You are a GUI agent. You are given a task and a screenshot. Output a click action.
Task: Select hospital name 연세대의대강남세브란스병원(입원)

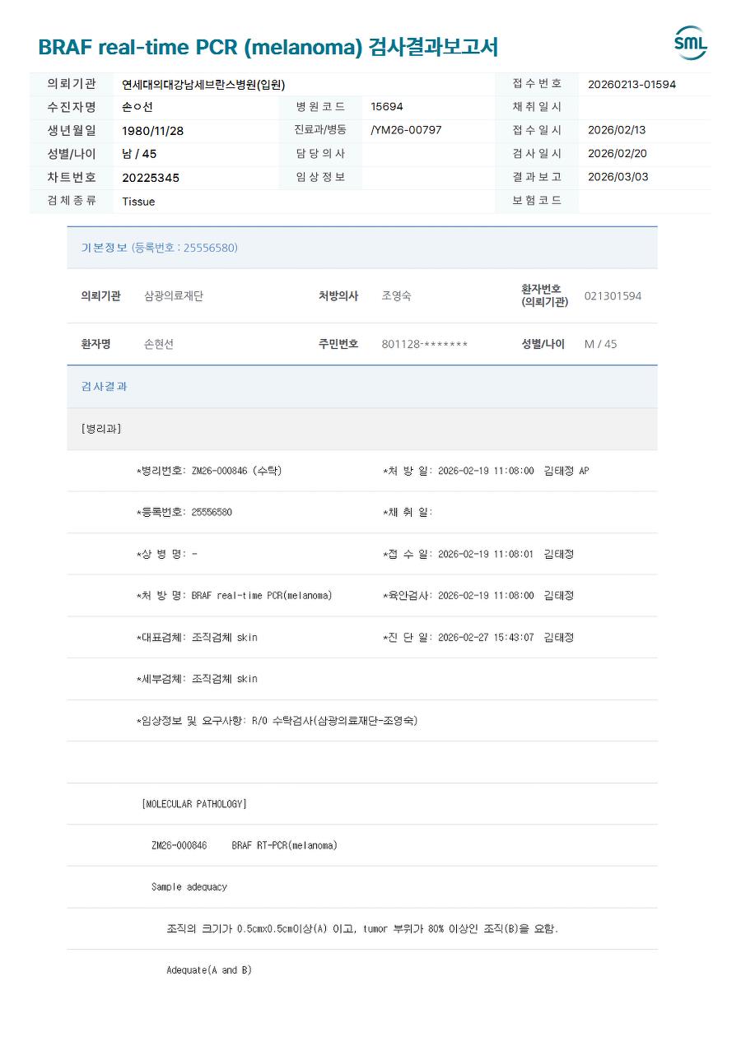pyautogui.click(x=203, y=84)
